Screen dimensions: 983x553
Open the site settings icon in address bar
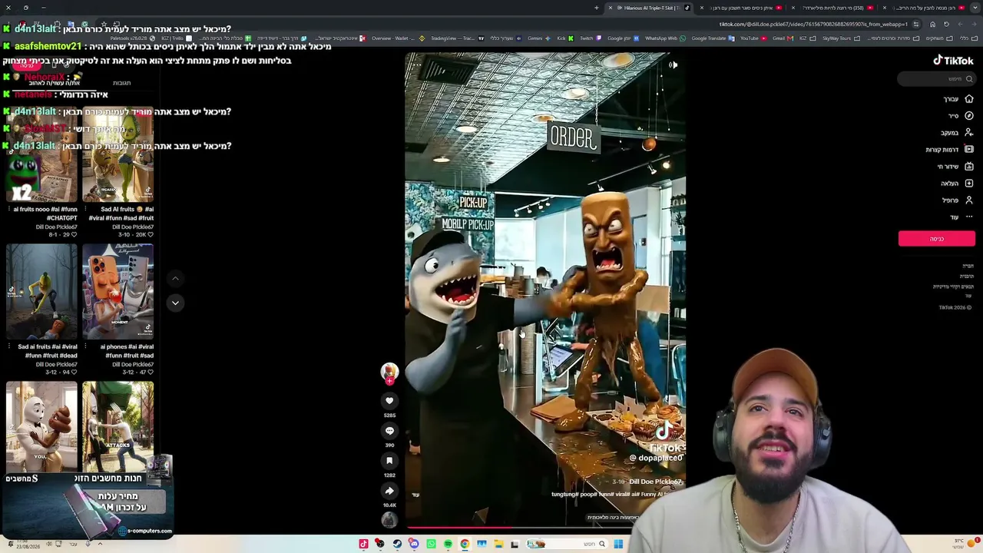click(x=916, y=24)
